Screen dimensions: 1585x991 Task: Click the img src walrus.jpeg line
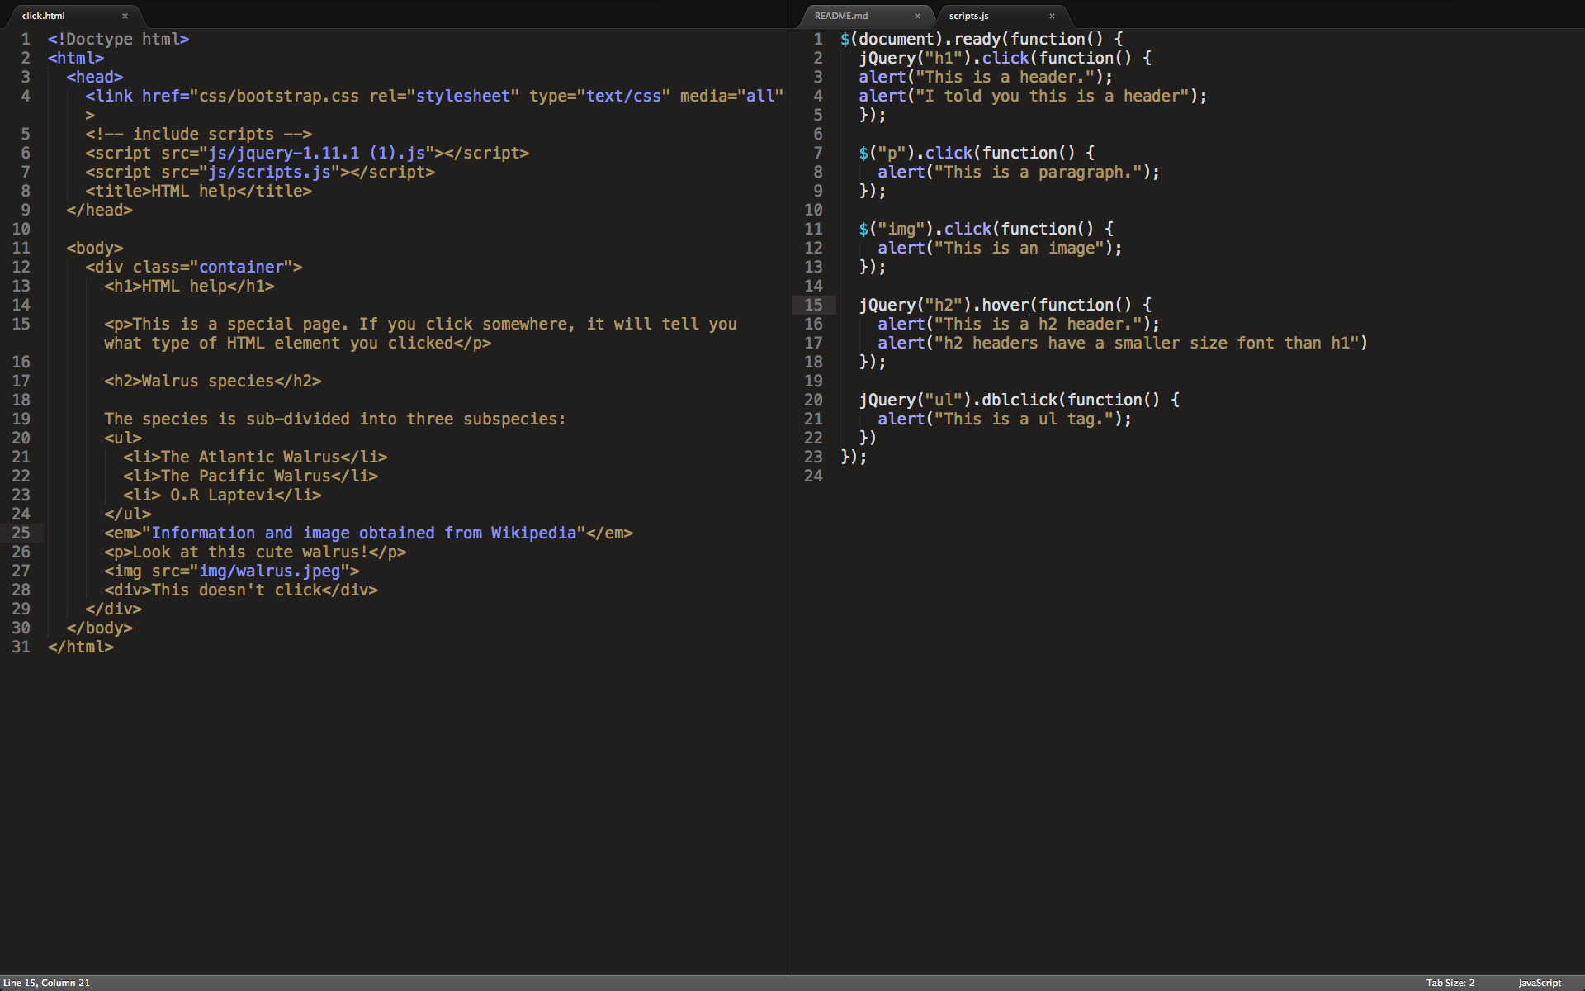(x=231, y=571)
